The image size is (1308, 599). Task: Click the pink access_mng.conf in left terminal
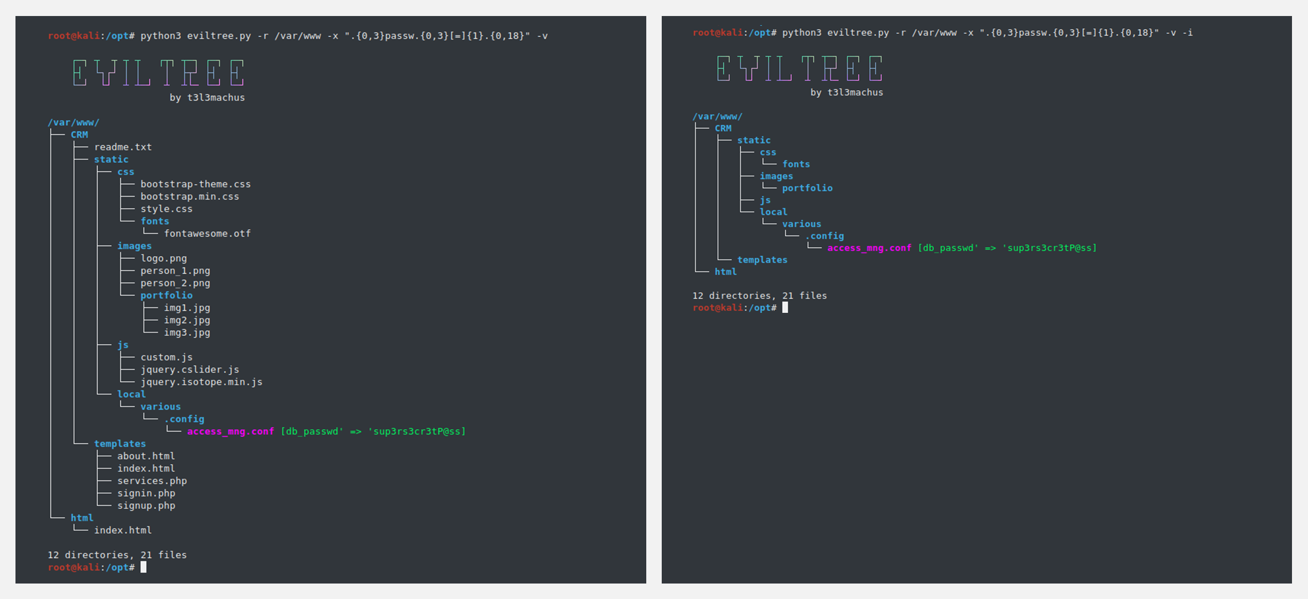231,431
